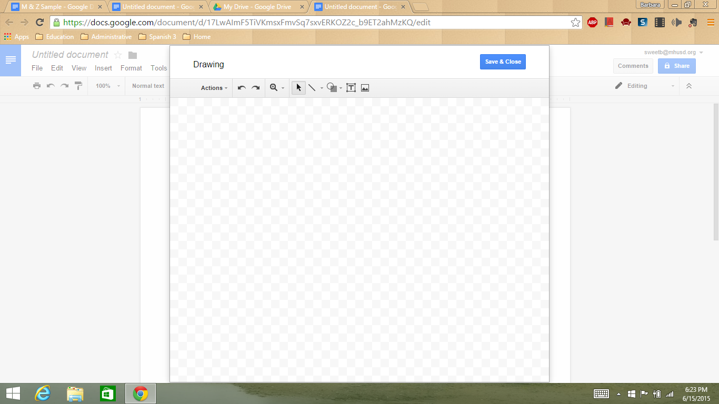
Task: Select the Text box tool
Action: [351, 88]
